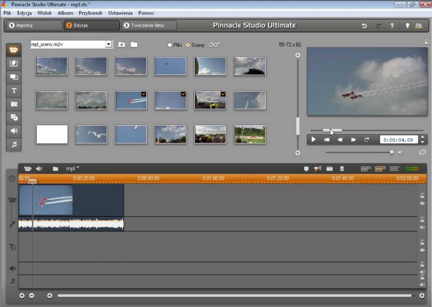Click the Undo arrow icon
Screen dimensions: 432x307
364,25
